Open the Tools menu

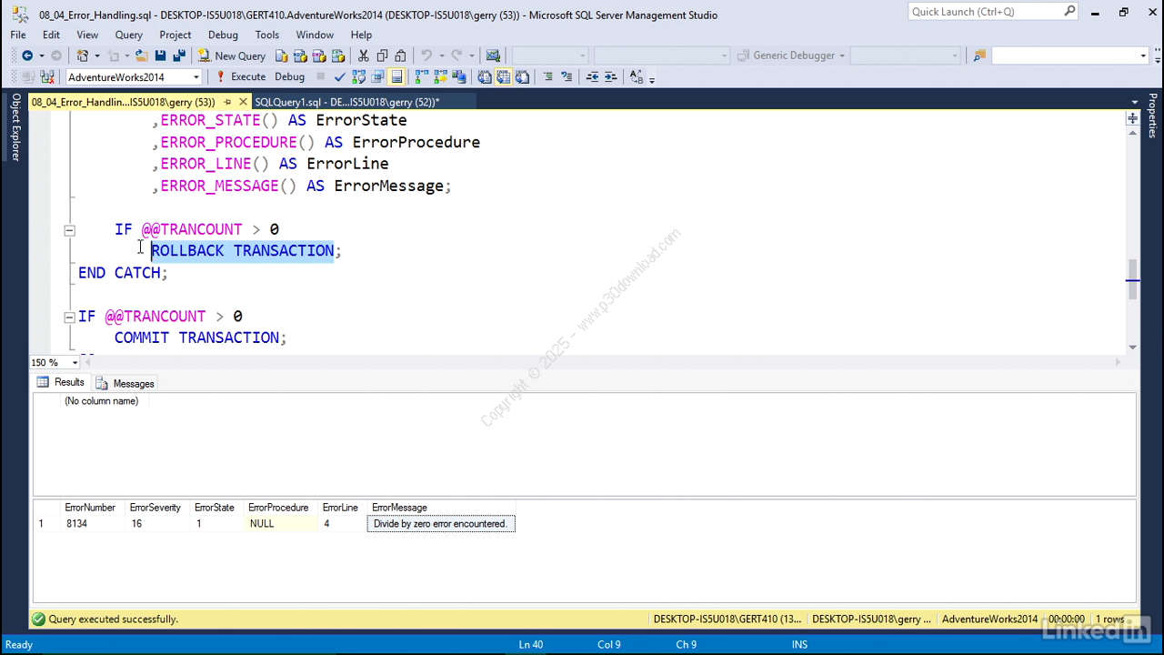[267, 35]
